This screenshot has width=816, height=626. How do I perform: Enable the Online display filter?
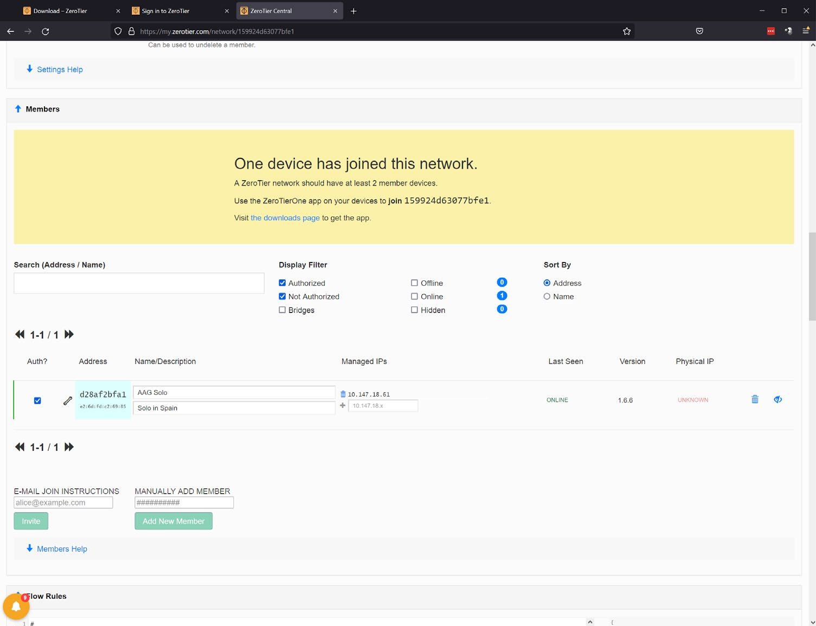click(x=414, y=296)
